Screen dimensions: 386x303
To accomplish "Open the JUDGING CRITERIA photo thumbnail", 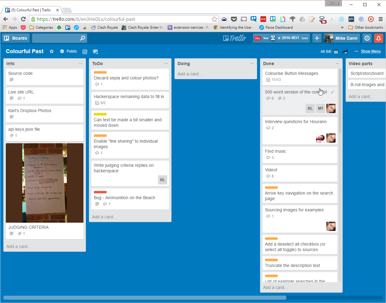I will pyautogui.click(x=45, y=183).
